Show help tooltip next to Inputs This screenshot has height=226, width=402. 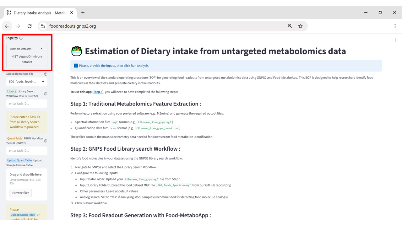[x=21, y=38]
